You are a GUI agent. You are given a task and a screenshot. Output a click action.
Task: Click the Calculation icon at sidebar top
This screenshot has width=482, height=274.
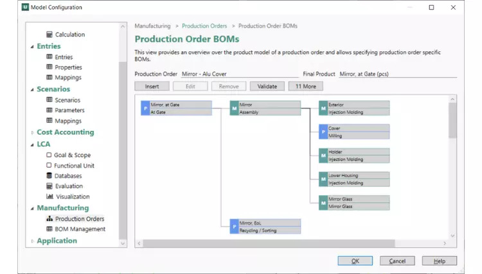tap(49, 35)
